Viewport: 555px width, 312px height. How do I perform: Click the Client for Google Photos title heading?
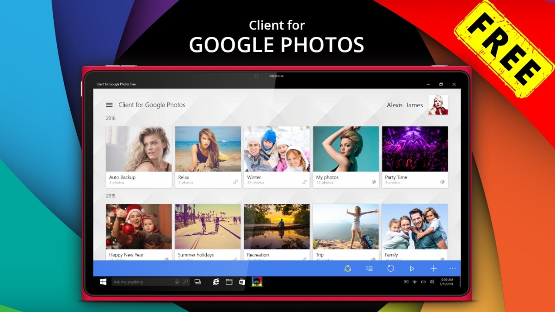(x=152, y=105)
